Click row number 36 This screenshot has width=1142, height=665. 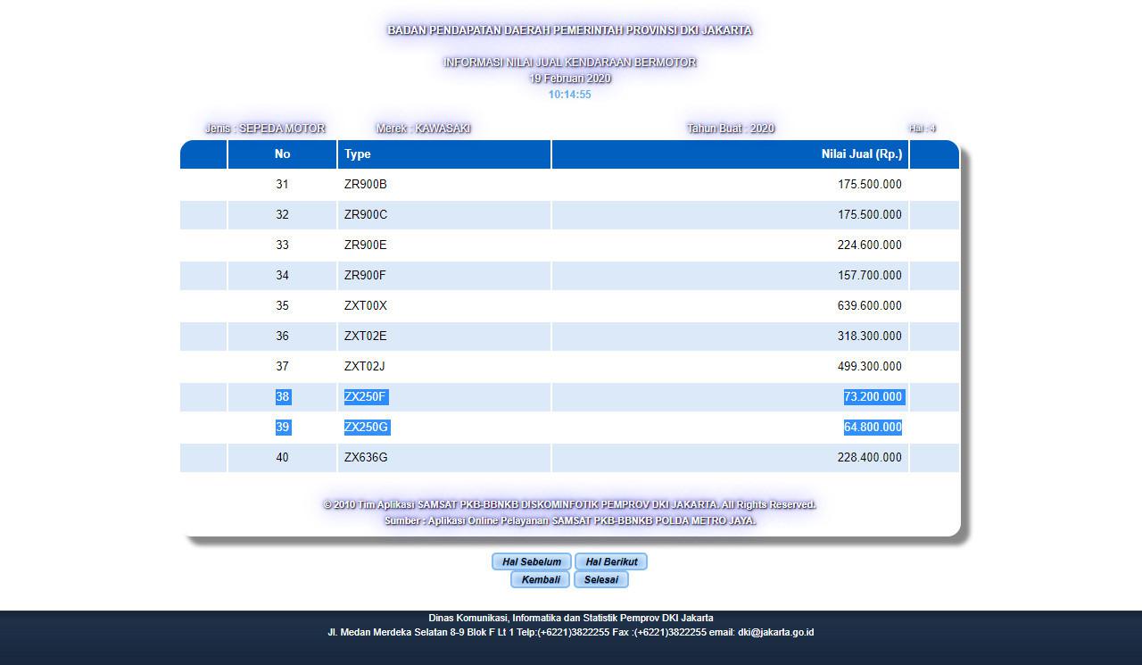pyautogui.click(x=282, y=337)
